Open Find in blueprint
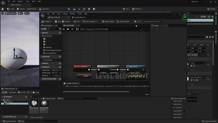The image size is (218, 123). coord(76,22)
